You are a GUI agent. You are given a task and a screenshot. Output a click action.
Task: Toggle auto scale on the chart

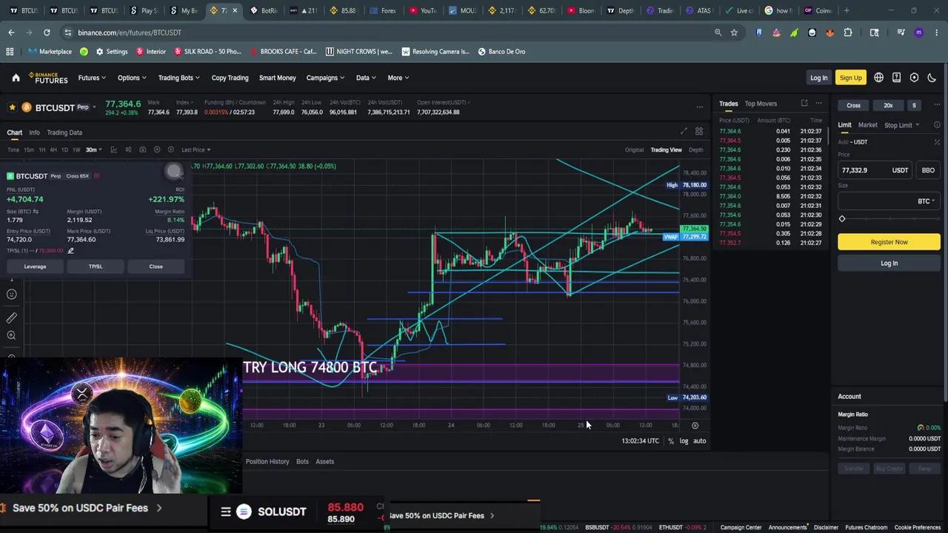[x=699, y=441]
